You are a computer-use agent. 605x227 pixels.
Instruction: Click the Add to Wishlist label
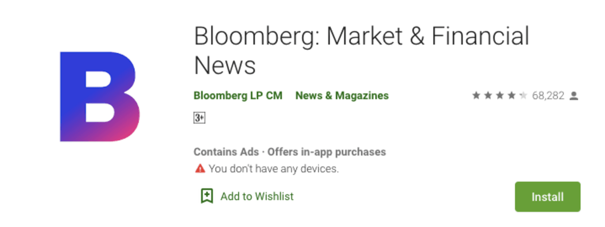[x=257, y=196]
